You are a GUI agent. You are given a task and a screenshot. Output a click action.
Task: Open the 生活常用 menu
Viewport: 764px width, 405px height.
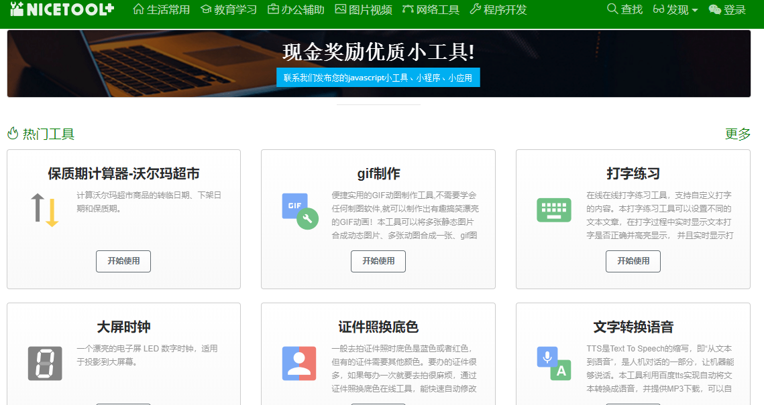161,10
